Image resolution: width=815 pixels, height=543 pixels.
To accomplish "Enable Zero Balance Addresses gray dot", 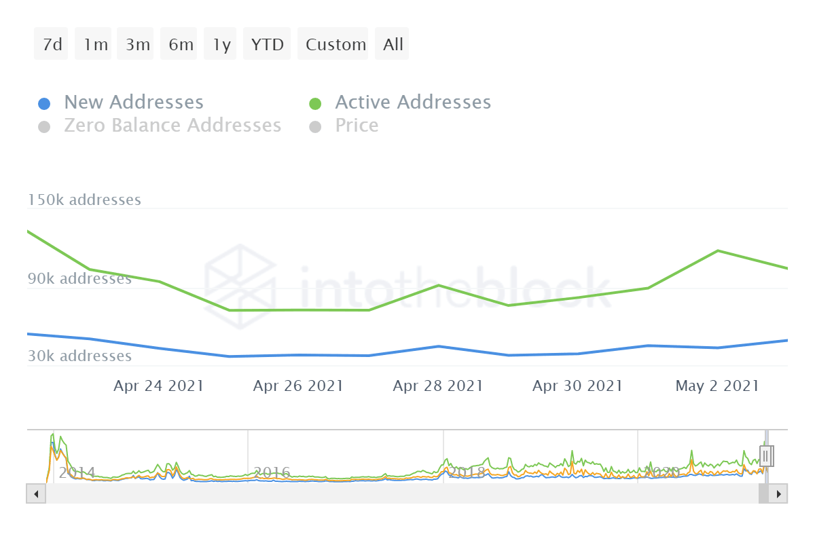I will (44, 127).
